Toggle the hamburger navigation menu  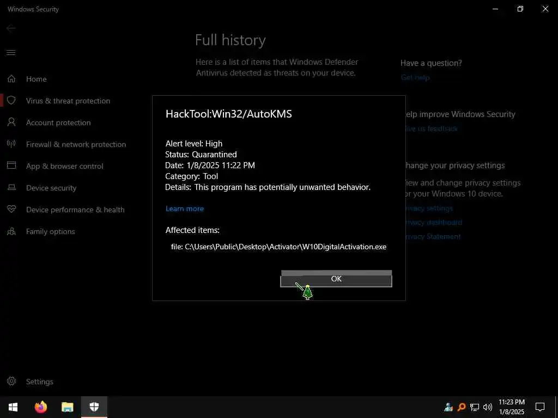pyautogui.click(x=11, y=53)
